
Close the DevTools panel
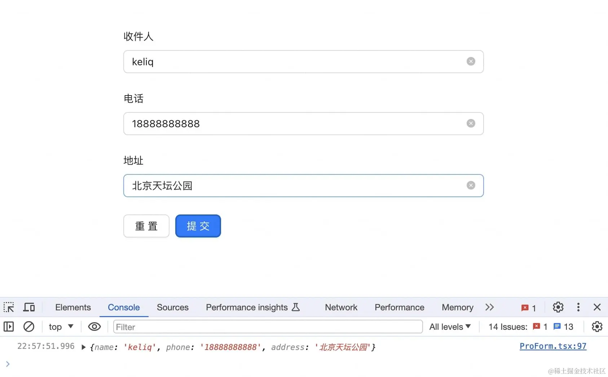(597, 307)
